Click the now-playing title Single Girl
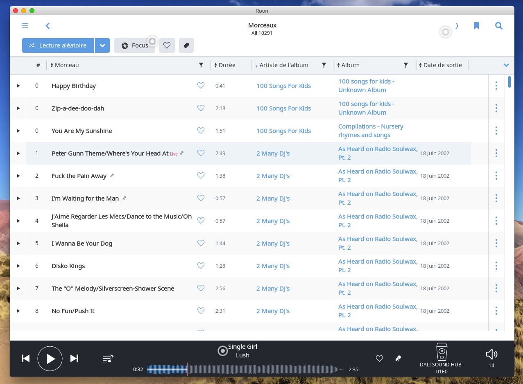The width and height of the screenshot is (523, 384). click(x=242, y=347)
